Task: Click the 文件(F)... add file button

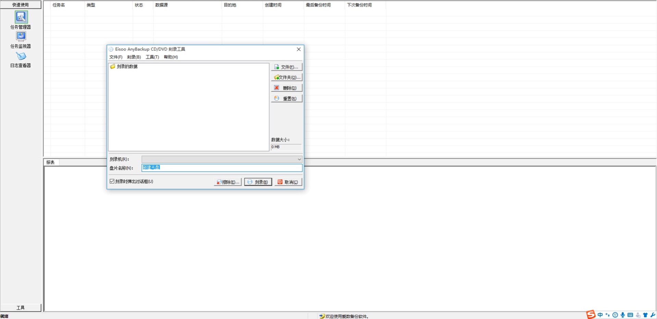Action: tap(287, 67)
